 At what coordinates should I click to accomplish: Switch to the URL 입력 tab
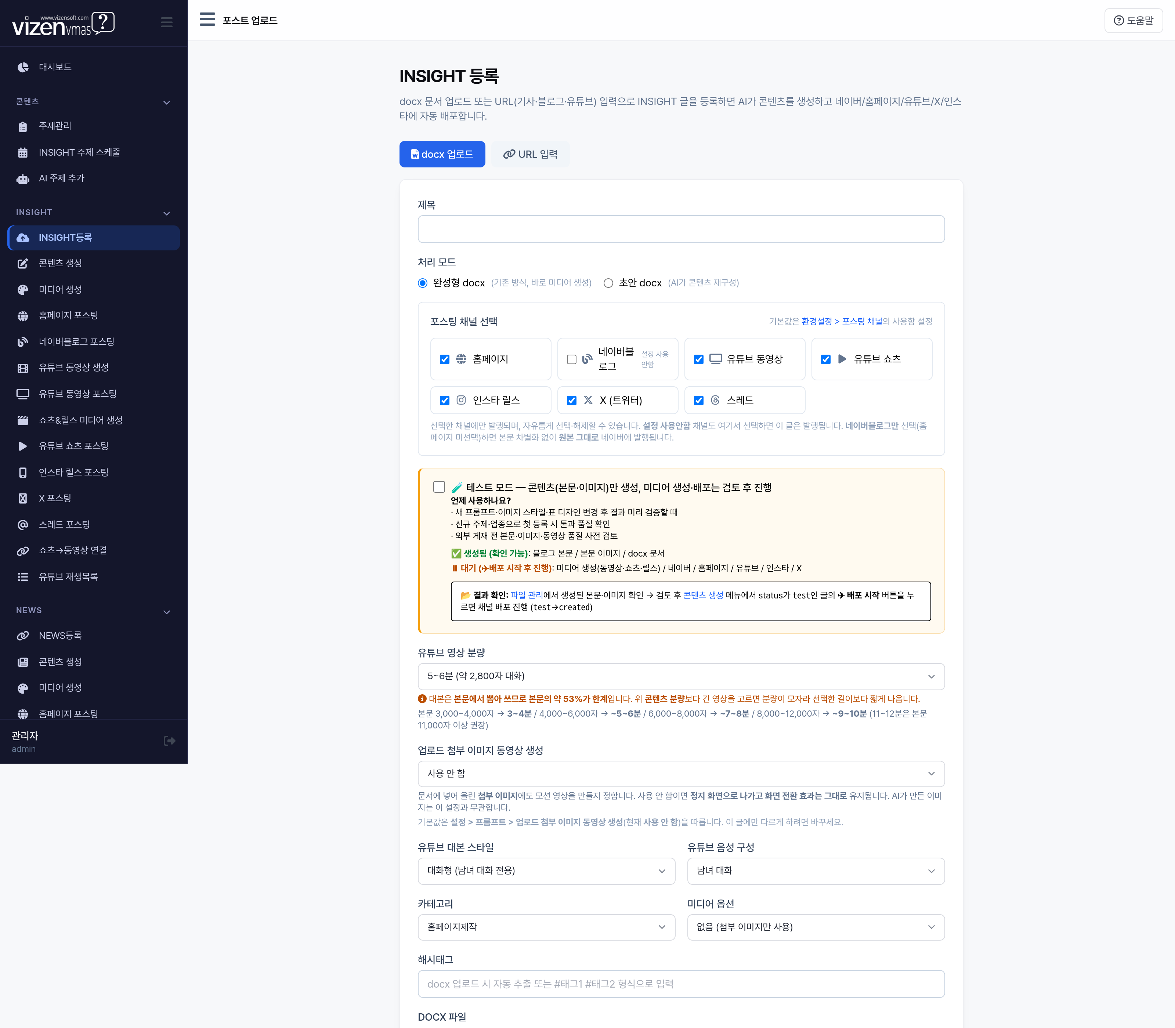click(x=531, y=154)
